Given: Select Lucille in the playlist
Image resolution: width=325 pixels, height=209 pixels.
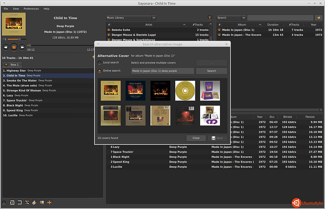Looking at the screenshot, I should click(49, 116).
